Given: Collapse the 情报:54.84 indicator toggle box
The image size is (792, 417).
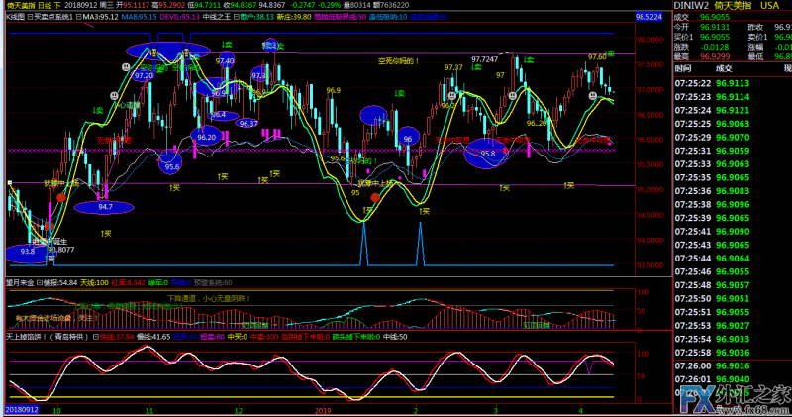Looking at the screenshot, I should point(40,283).
